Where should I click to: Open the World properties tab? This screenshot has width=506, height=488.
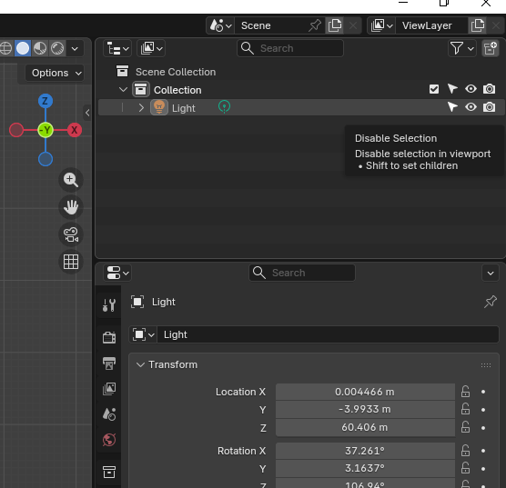pyautogui.click(x=108, y=440)
